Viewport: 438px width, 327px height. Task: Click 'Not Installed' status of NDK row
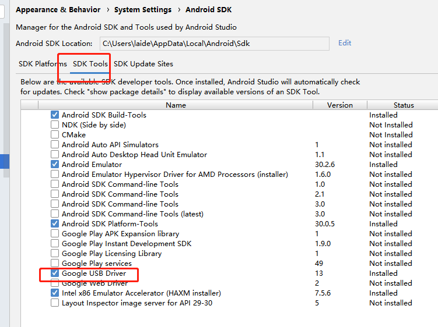tap(391, 125)
